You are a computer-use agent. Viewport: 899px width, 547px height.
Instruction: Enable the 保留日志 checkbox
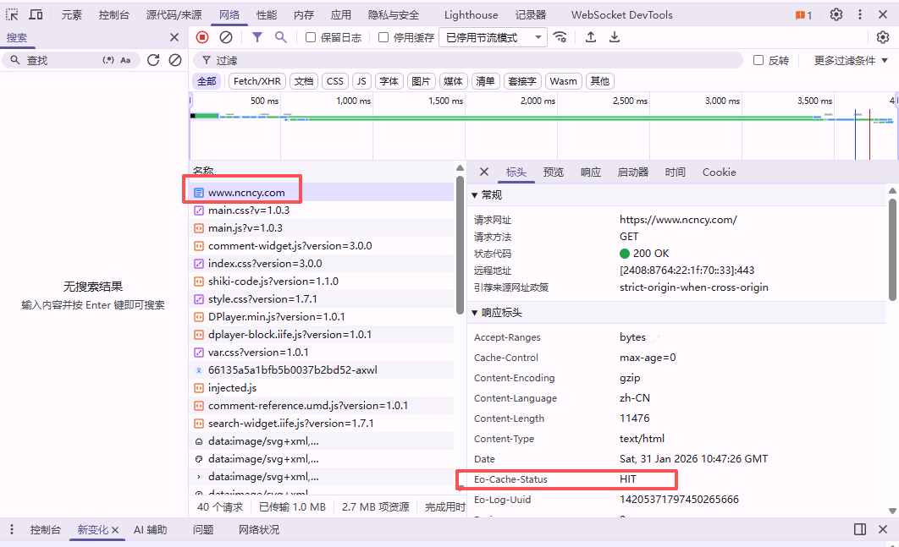click(x=311, y=37)
